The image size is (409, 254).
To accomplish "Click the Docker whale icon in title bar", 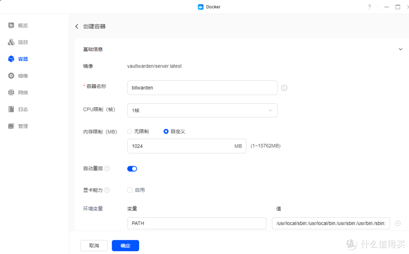I will [x=200, y=7].
